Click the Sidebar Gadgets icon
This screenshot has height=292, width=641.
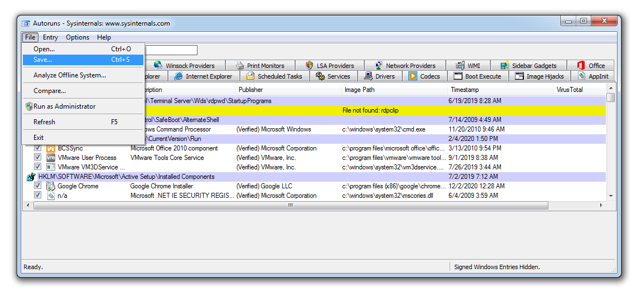pos(505,65)
